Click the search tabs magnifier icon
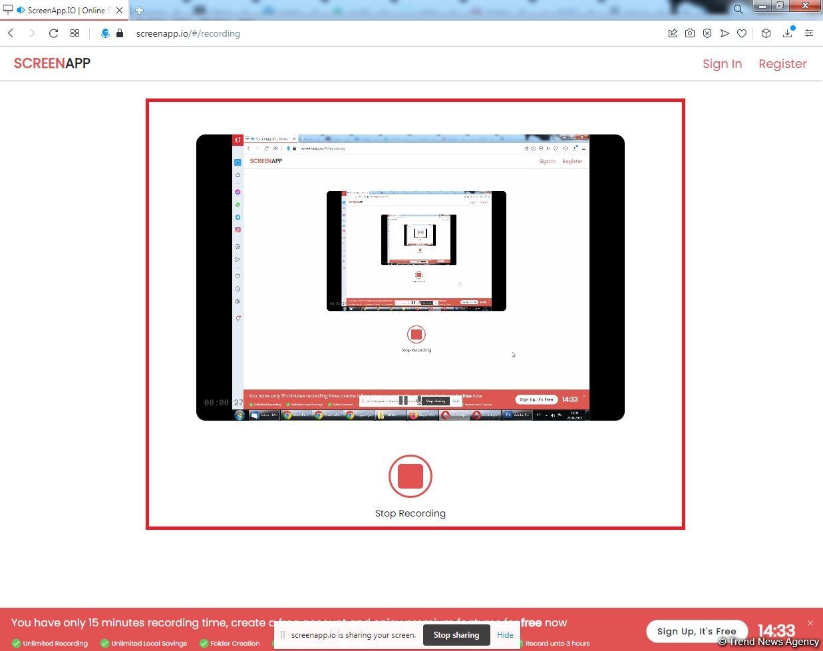The width and height of the screenshot is (823, 651). pyautogui.click(x=738, y=9)
